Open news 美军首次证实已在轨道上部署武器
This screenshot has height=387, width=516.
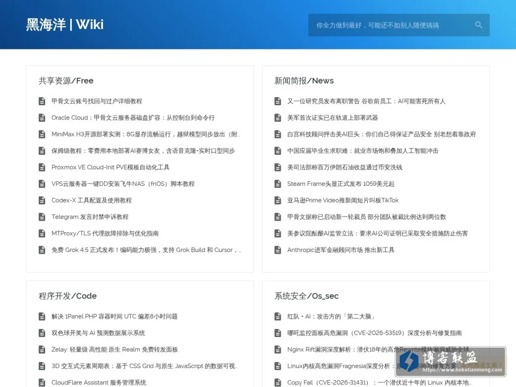333,118
